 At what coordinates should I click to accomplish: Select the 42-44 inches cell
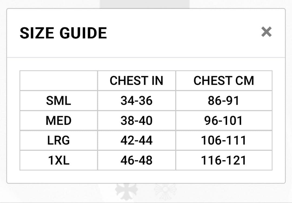pos(137,141)
